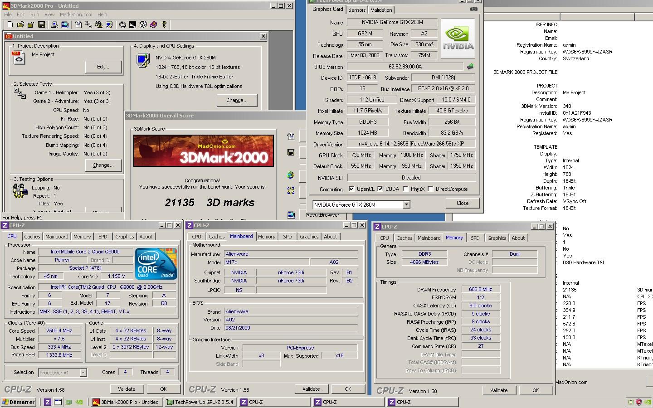The height and width of the screenshot is (408, 653).
Task: Click the NVIDIA quick launch icon in taskbar
Action: click(79, 402)
